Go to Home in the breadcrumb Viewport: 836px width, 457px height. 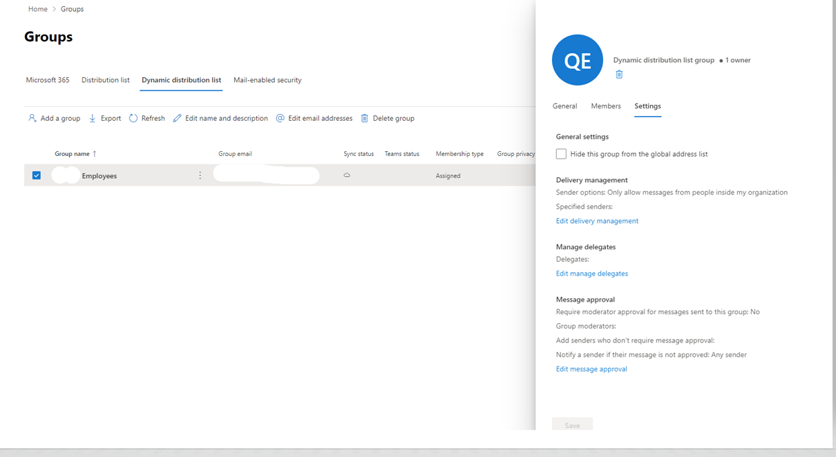pyautogui.click(x=38, y=9)
